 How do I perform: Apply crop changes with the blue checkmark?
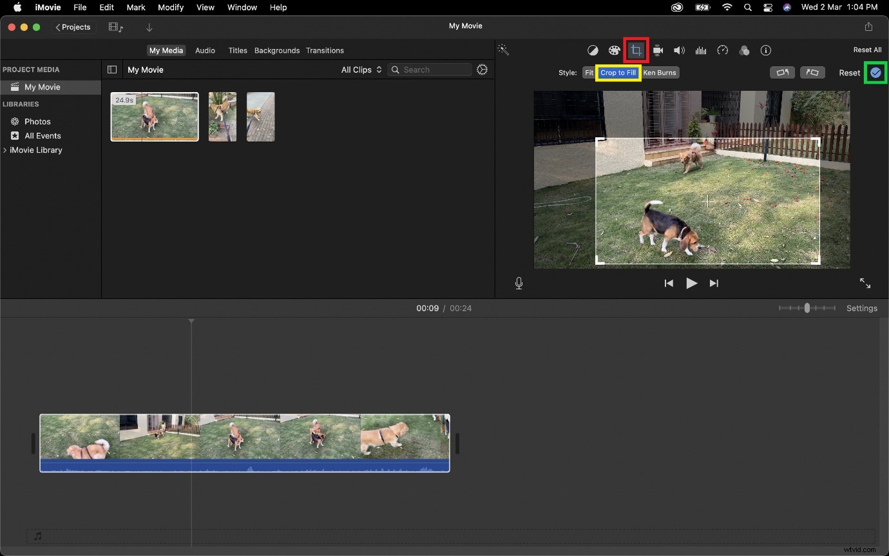coord(875,73)
